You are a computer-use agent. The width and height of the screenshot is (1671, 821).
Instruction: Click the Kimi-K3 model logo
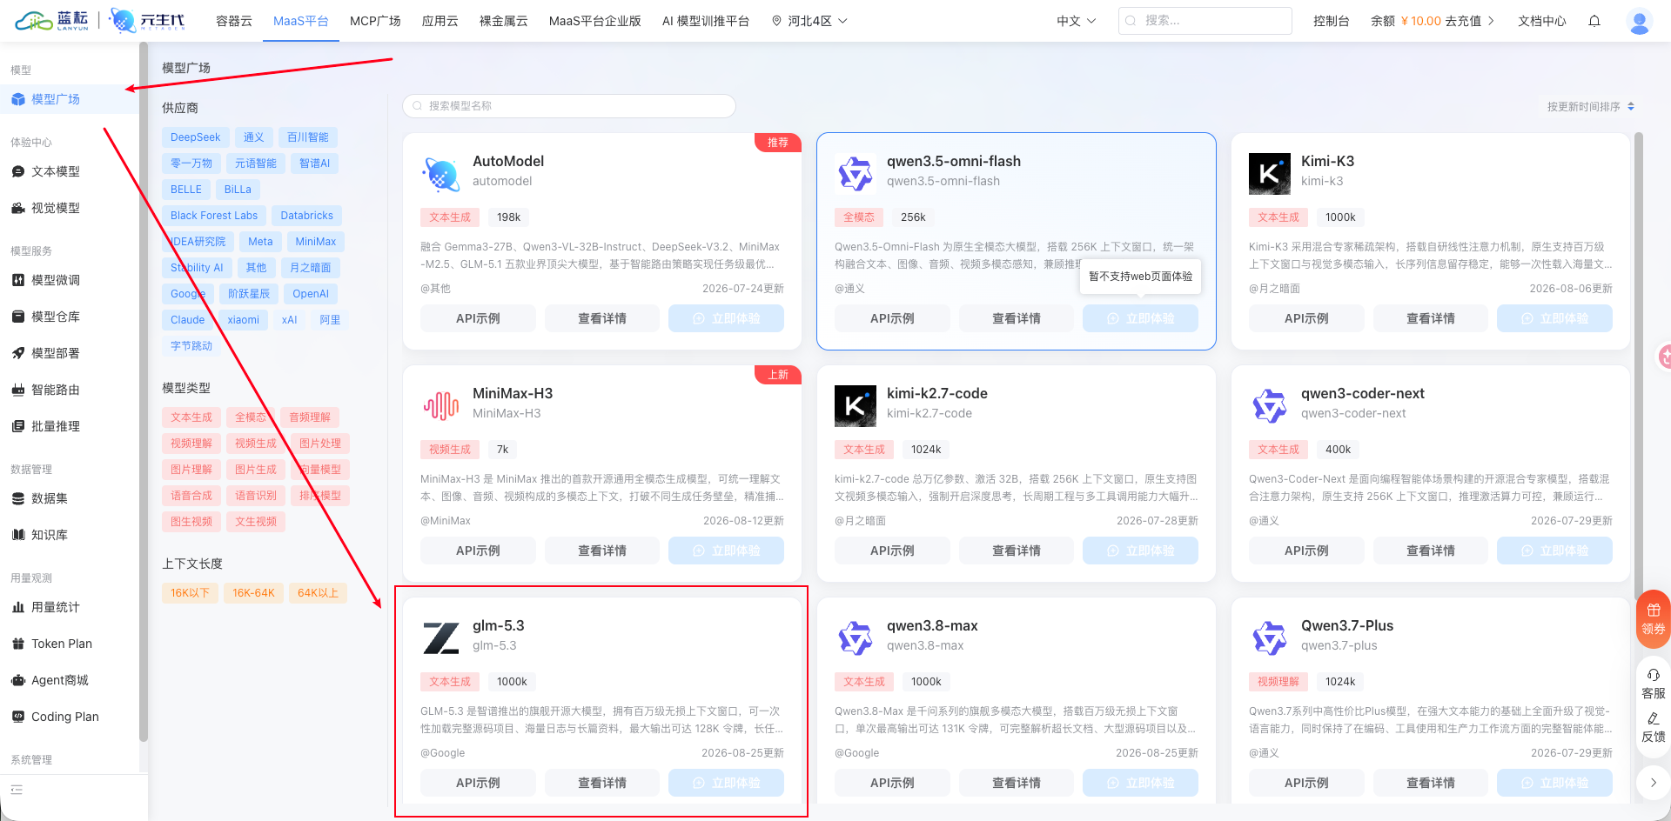1270,174
